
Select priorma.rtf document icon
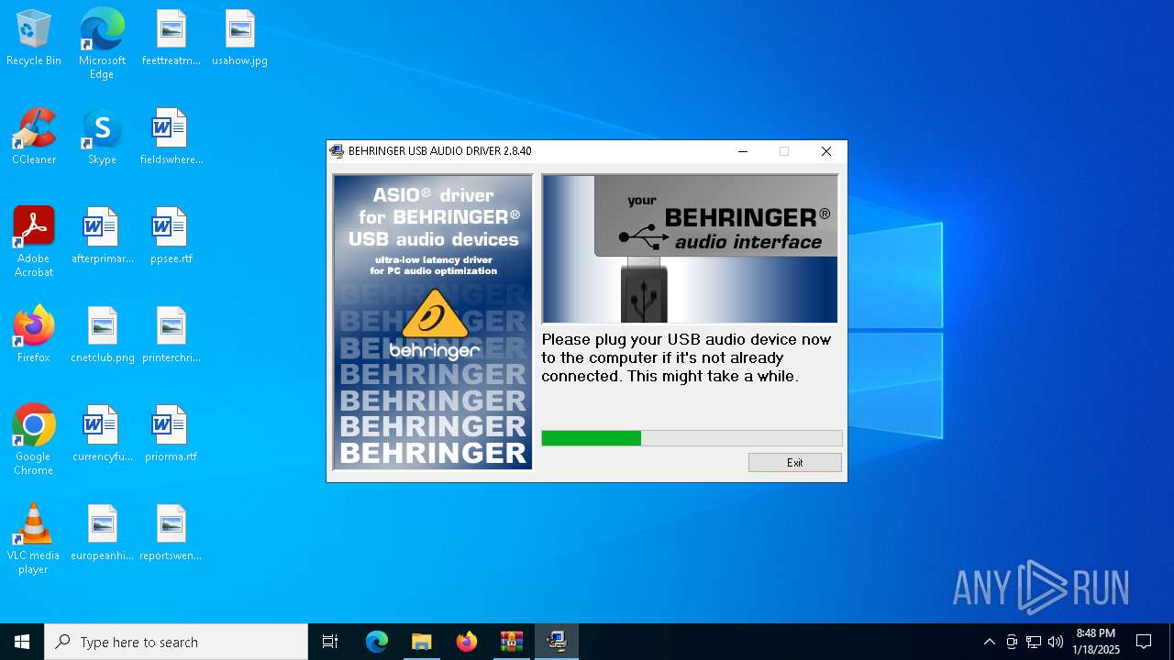[x=171, y=434]
